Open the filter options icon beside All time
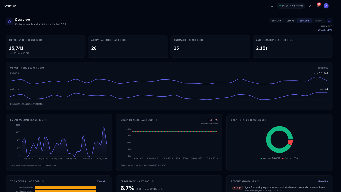The image size is (341, 192). (x=330, y=21)
